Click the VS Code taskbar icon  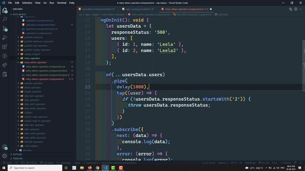[105, 168]
